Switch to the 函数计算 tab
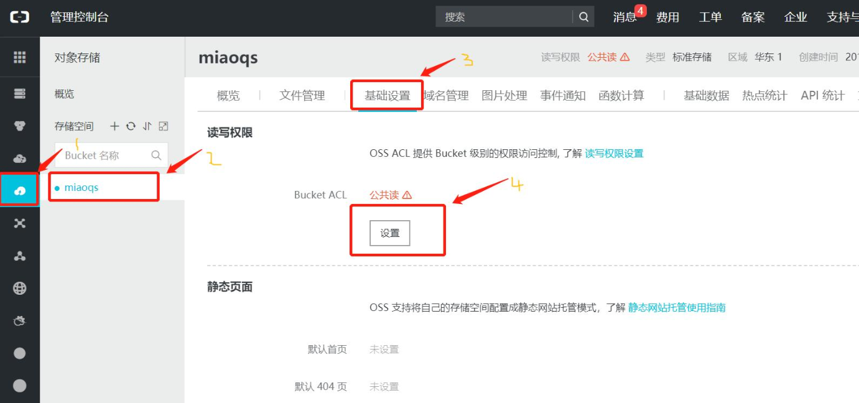Screen dimensions: 859x403 point(621,96)
